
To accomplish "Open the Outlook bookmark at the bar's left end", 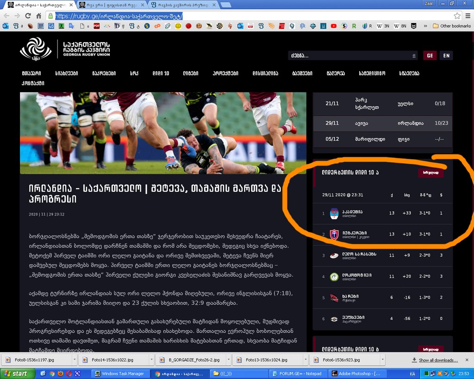I will [x=6, y=26].
